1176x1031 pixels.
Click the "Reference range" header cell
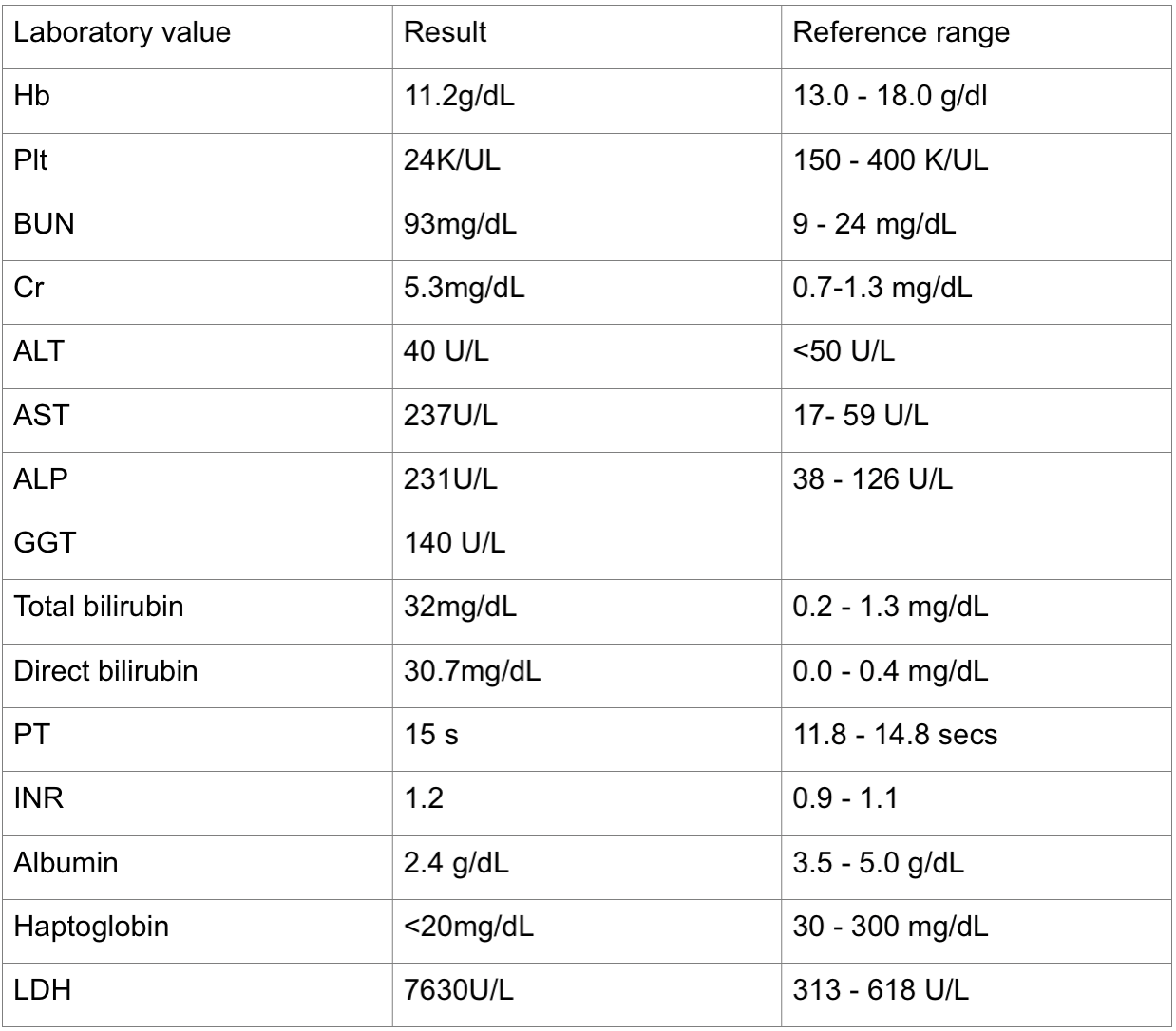pyautogui.click(x=901, y=33)
